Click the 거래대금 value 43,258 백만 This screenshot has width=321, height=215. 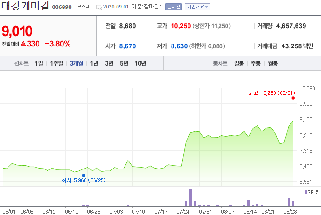coord(297,46)
